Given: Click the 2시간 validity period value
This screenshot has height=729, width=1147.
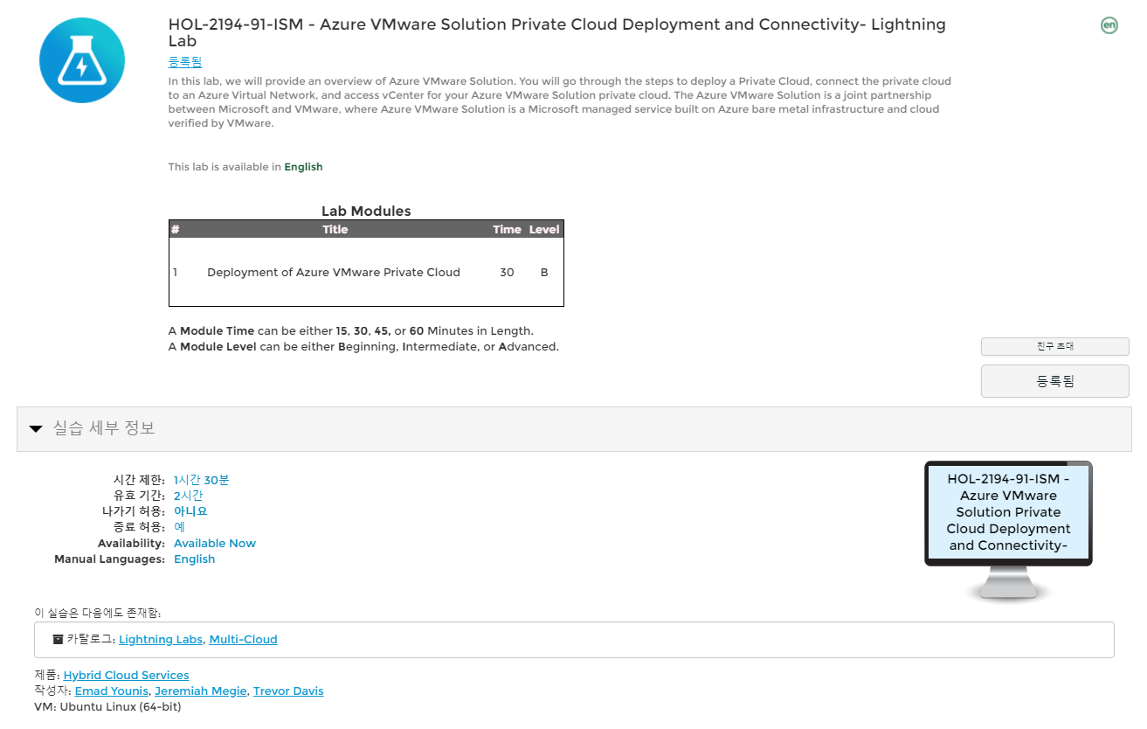Looking at the screenshot, I should [x=189, y=496].
